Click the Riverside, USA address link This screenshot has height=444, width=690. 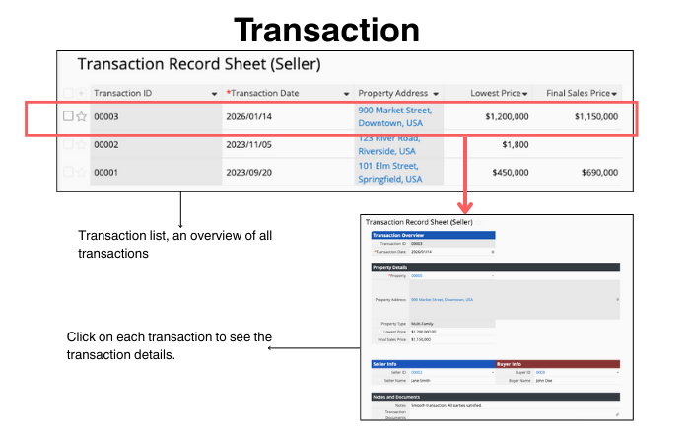tap(389, 152)
